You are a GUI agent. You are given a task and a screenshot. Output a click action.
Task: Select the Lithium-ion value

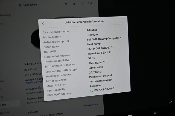click(96, 67)
